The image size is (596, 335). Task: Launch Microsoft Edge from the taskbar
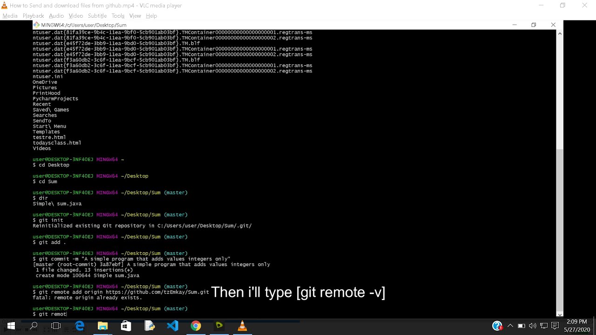(80, 326)
